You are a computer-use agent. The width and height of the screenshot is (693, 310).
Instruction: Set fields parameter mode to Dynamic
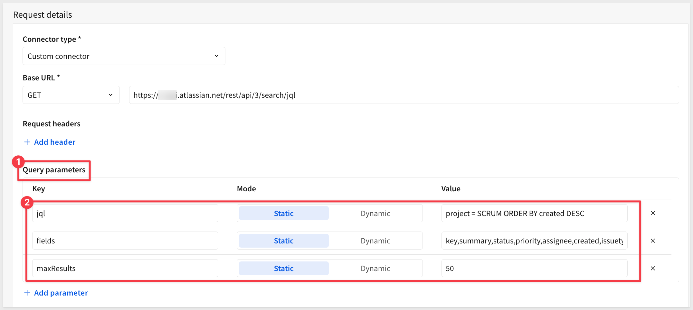tap(375, 241)
